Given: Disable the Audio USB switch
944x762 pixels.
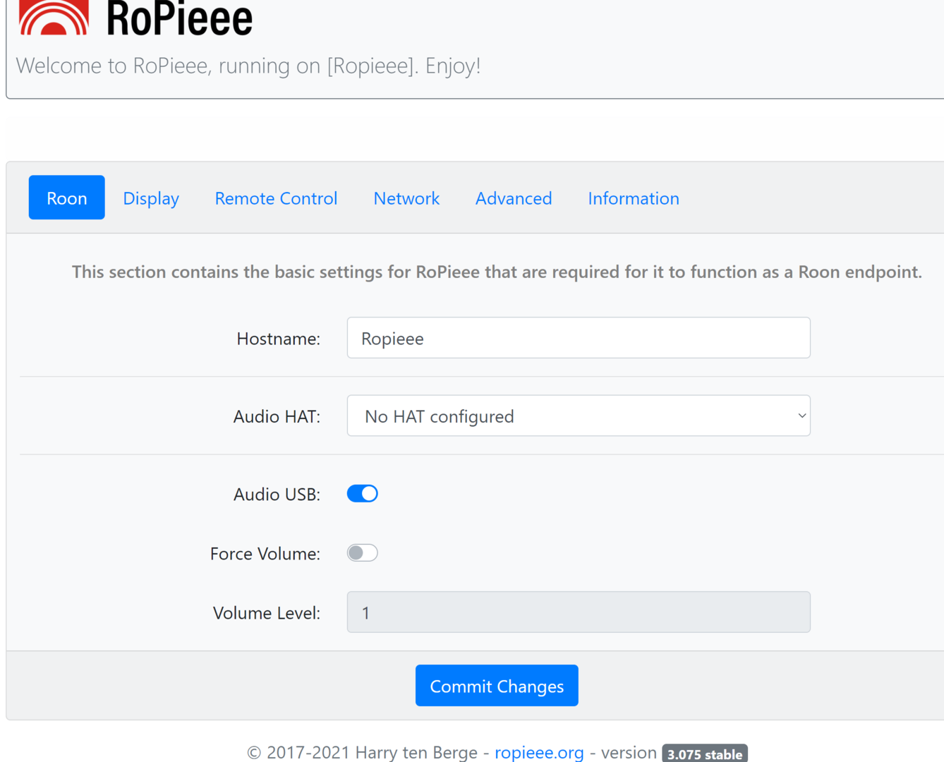Looking at the screenshot, I should (363, 494).
